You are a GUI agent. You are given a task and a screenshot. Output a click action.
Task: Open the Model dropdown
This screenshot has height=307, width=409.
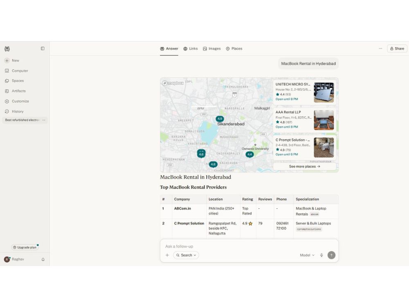tap(307, 255)
